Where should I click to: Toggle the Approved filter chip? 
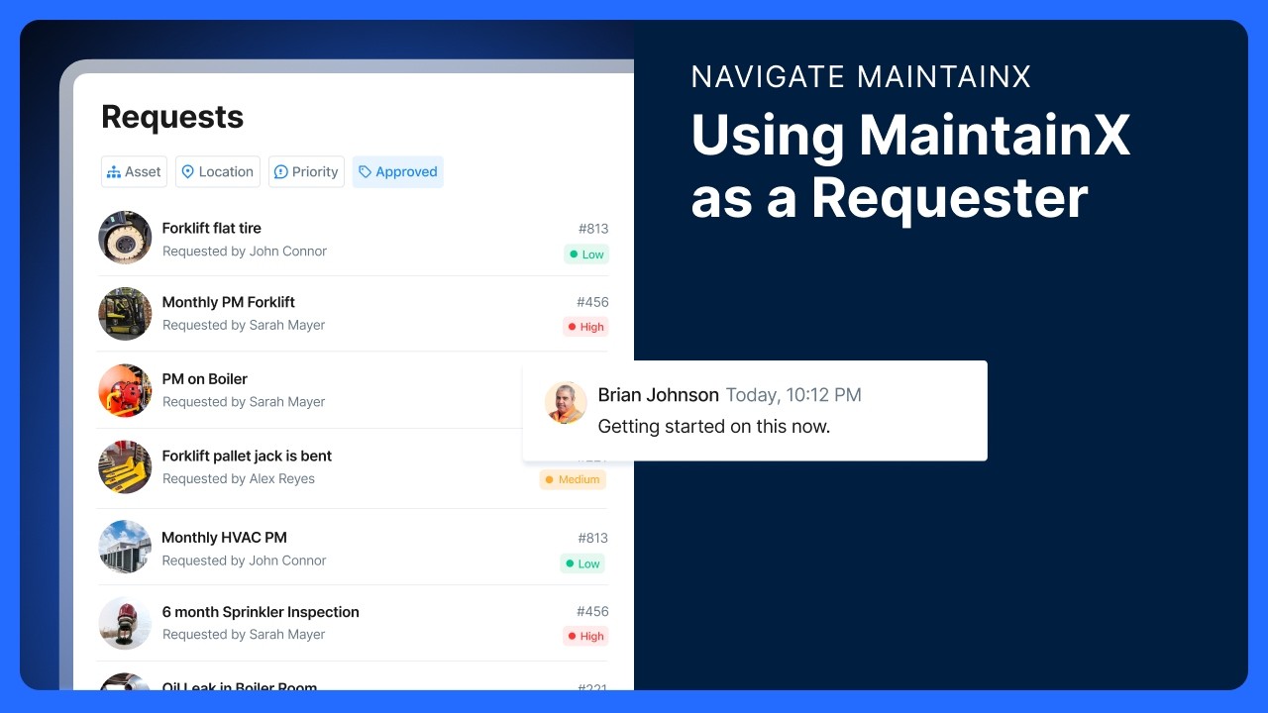(397, 171)
